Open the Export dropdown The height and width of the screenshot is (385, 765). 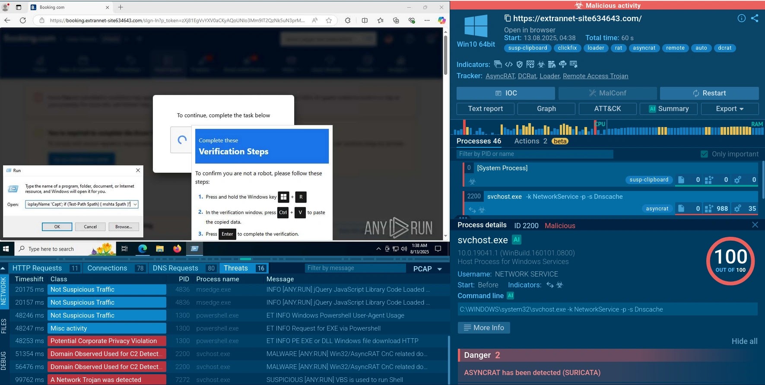click(x=730, y=109)
